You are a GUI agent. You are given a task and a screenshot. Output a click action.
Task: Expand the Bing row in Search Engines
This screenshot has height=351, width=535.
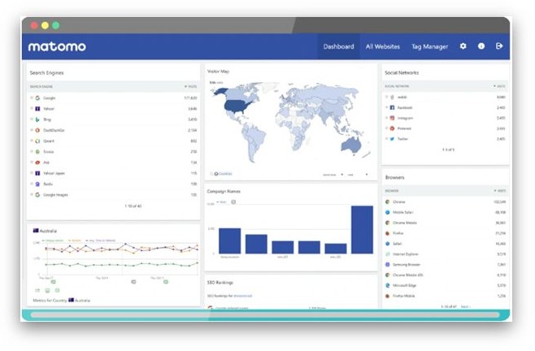pos(32,119)
